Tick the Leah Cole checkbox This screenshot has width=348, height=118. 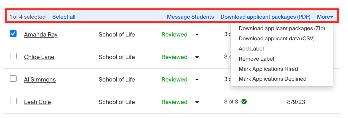pyautogui.click(x=13, y=101)
